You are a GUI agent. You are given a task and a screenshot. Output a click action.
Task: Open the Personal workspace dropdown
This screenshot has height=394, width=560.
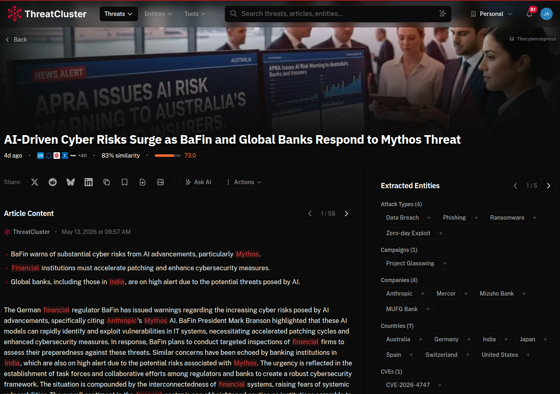click(x=492, y=14)
